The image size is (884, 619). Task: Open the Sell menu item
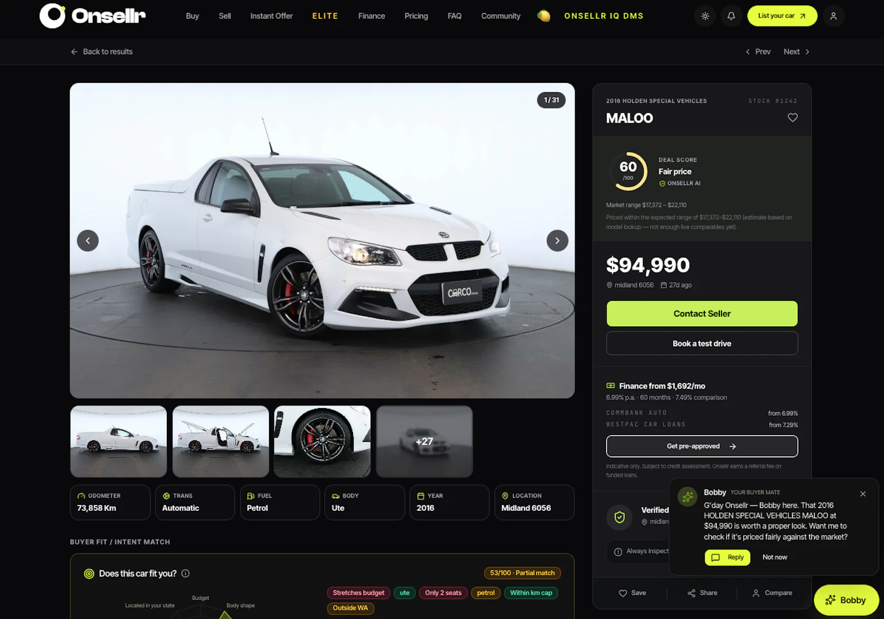coord(225,16)
